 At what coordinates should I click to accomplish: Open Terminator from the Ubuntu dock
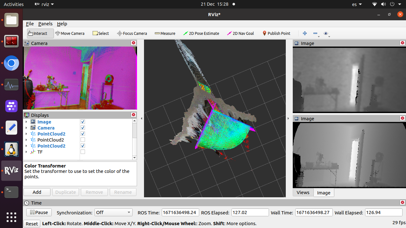coord(11,41)
